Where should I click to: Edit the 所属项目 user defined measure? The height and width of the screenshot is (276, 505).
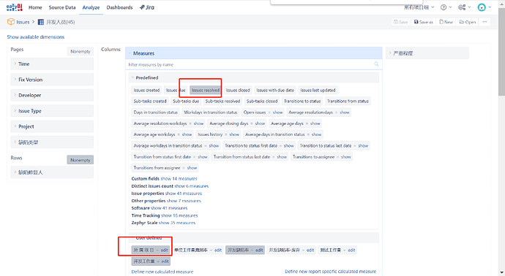[164, 250]
